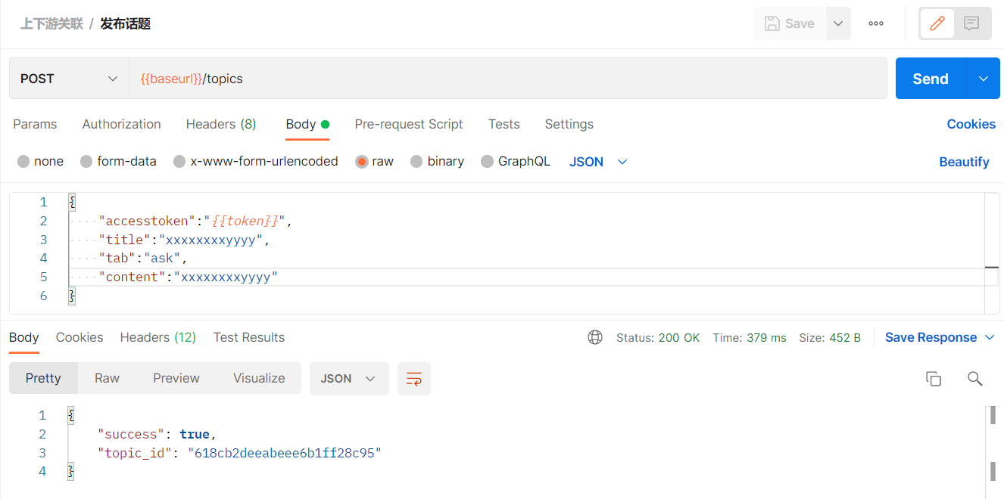Choose the GraphQL body radio option

point(487,161)
